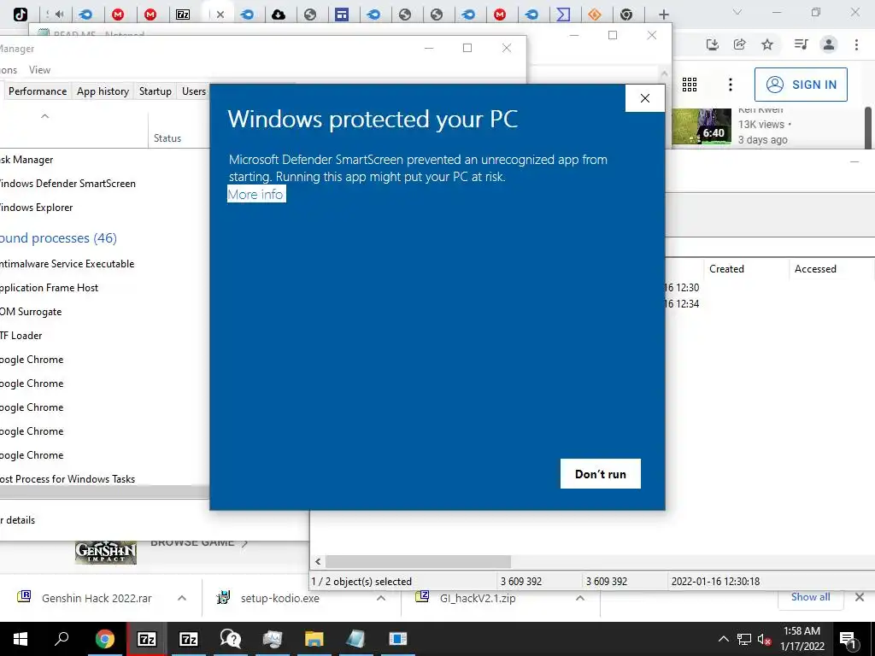Image resolution: width=875 pixels, height=656 pixels.
Task: Click the Chrome icon in the taskbar
Action: [104, 639]
